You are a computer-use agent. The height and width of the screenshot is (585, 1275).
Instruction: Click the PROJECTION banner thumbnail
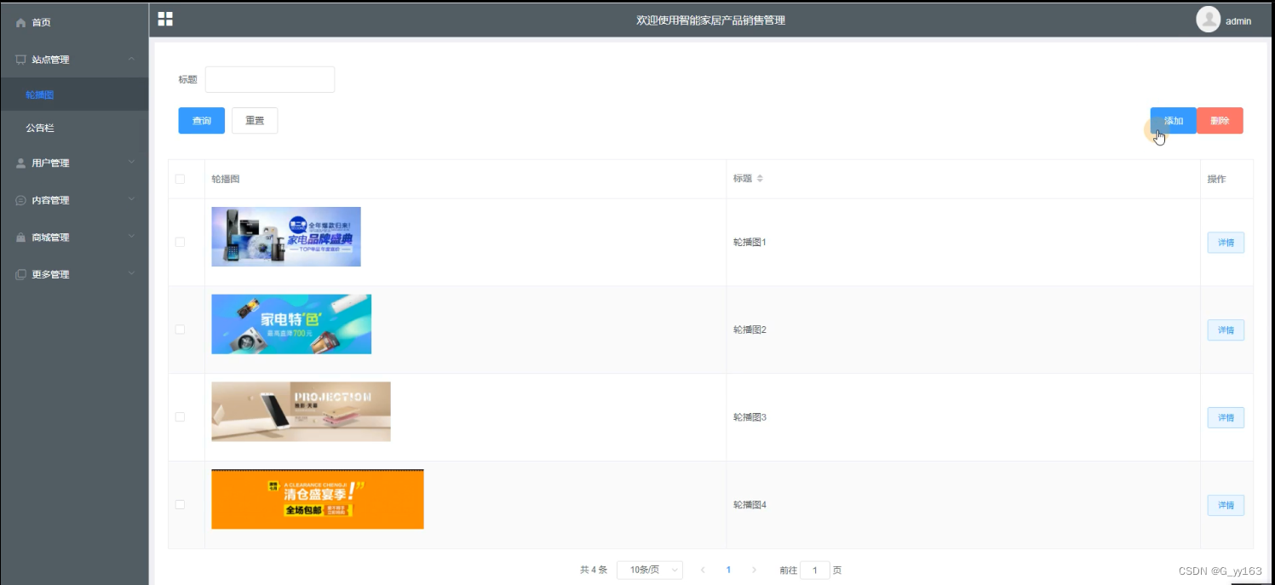301,412
